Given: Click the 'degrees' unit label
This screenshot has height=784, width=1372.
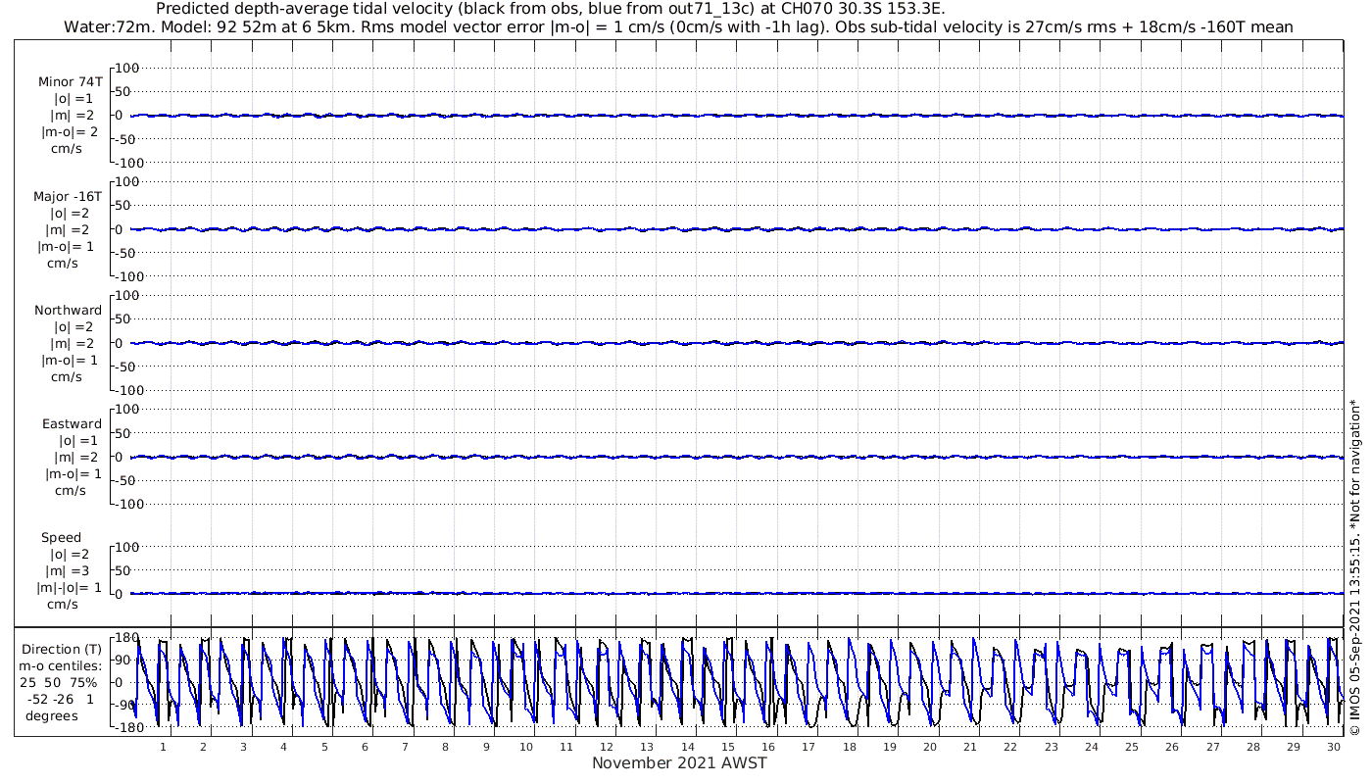Looking at the screenshot, I should click(x=52, y=715).
